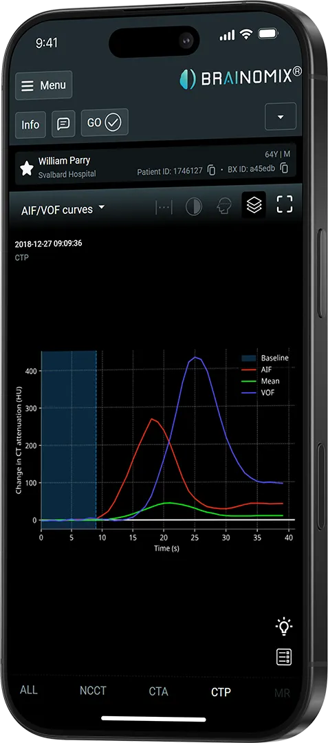The image size is (328, 743).
Task: Tap the lightbulb hints icon
Action: [284, 626]
